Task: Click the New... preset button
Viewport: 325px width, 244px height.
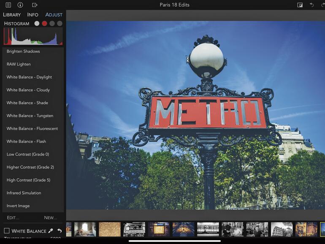Action: pyautogui.click(x=51, y=218)
